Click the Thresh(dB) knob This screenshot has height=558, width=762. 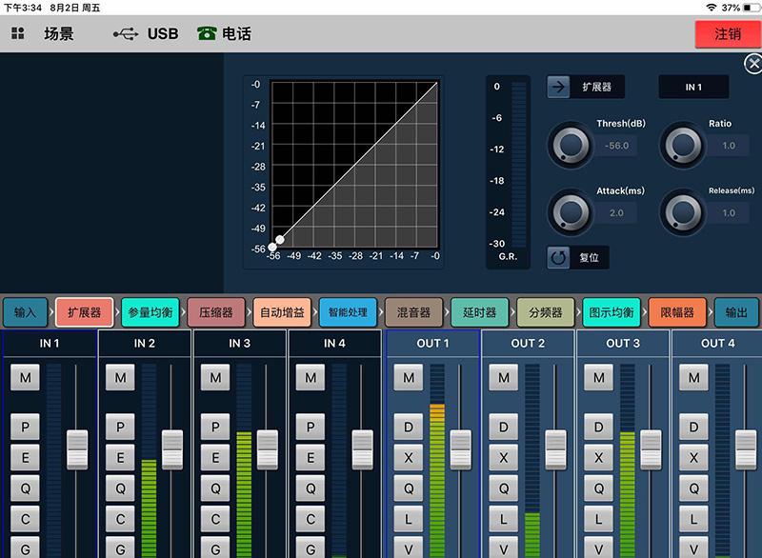(570, 146)
